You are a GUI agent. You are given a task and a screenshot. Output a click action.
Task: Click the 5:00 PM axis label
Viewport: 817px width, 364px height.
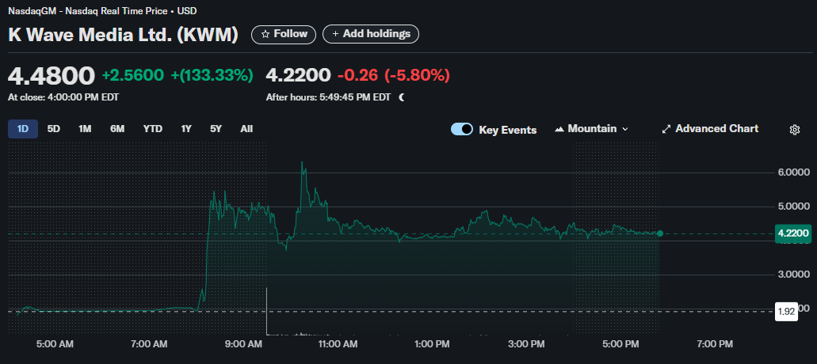[621, 344]
